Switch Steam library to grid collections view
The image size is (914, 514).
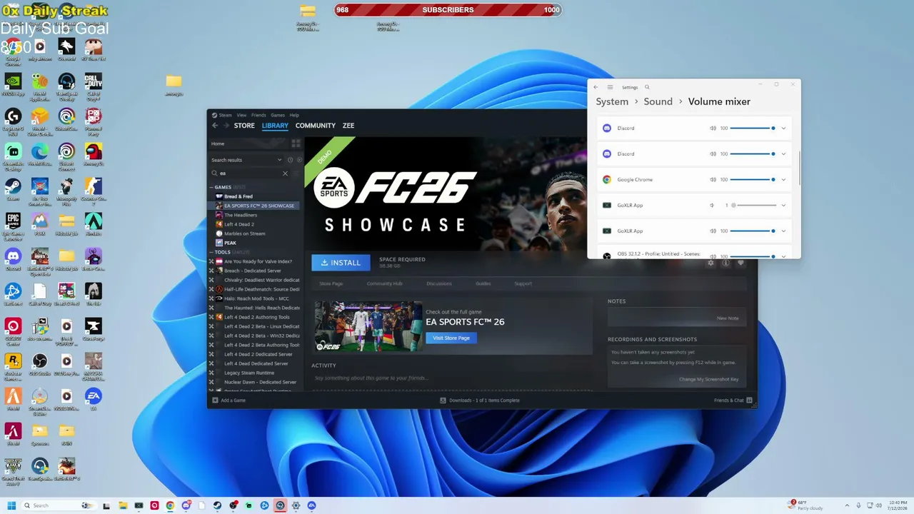point(296,143)
